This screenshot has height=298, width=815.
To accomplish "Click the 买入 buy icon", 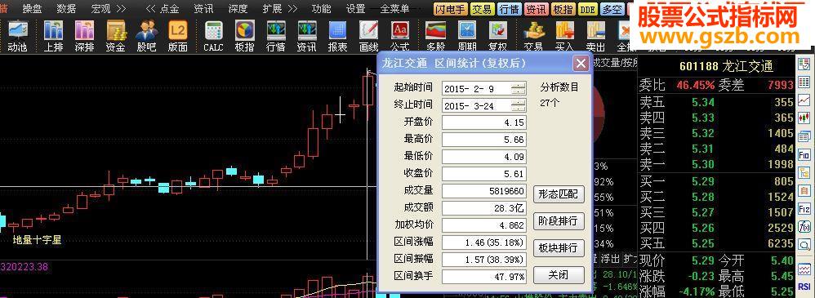I will [x=564, y=37].
